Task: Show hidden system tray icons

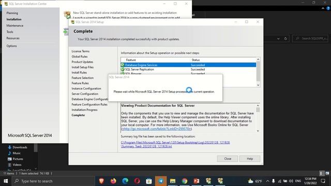Action: pos(268,181)
